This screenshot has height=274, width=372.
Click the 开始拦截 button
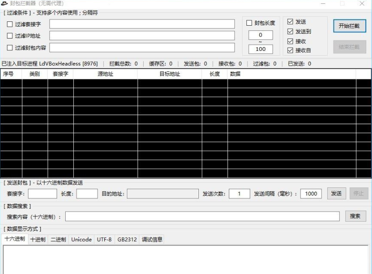[x=350, y=26]
